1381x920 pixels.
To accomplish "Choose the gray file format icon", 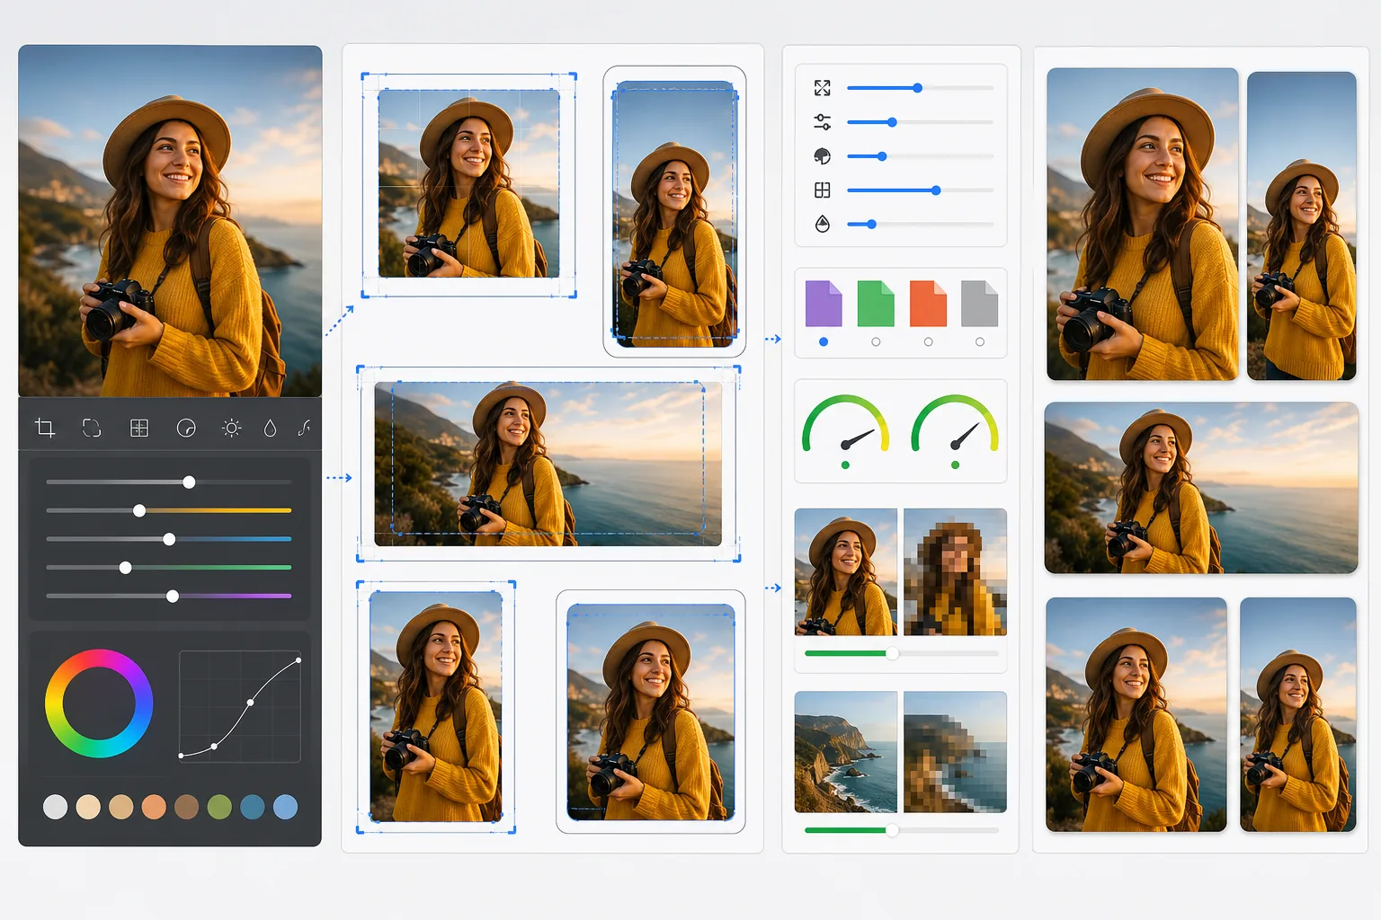I will [980, 304].
